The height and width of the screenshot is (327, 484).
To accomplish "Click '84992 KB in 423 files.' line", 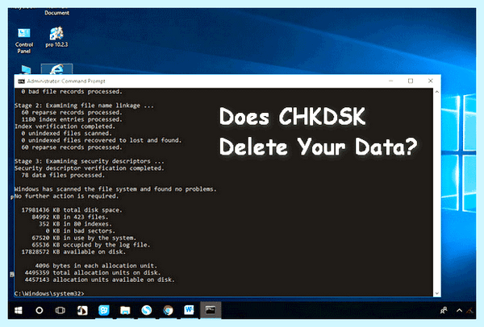I will coord(70,217).
